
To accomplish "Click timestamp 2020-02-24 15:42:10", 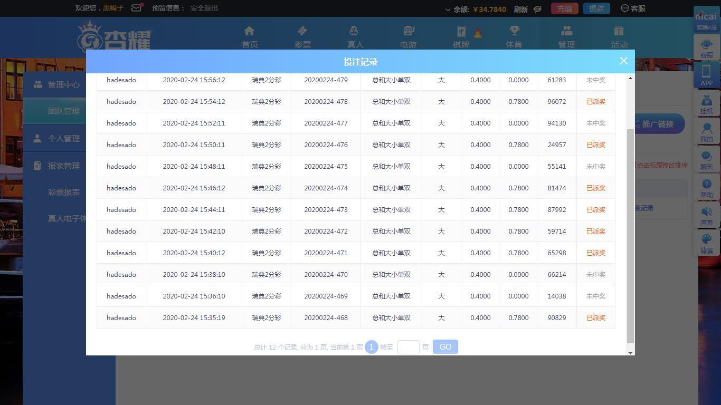I will [x=194, y=232].
